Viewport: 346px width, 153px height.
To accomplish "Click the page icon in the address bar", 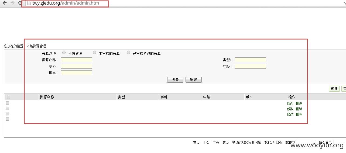I will pos(29,3).
